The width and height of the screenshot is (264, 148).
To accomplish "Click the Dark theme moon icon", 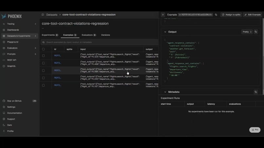I will coord(4,125).
